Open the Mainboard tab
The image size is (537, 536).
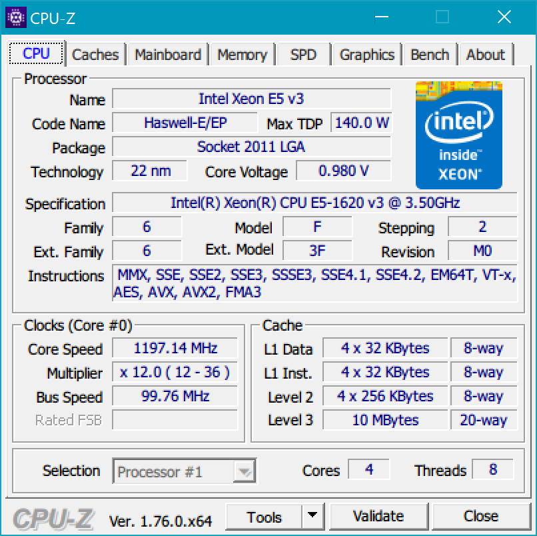(167, 55)
